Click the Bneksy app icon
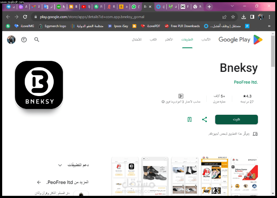The width and height of the screenshot is (277, 198). (39, 85)
